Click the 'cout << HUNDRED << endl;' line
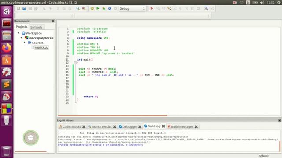282x158 pixels. pyautogui.click(x=98, y=72)
